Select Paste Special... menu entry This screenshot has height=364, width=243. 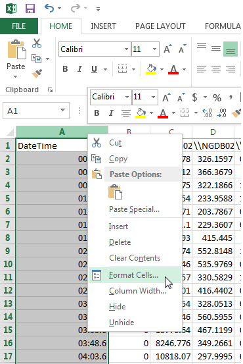pos(134,209)
